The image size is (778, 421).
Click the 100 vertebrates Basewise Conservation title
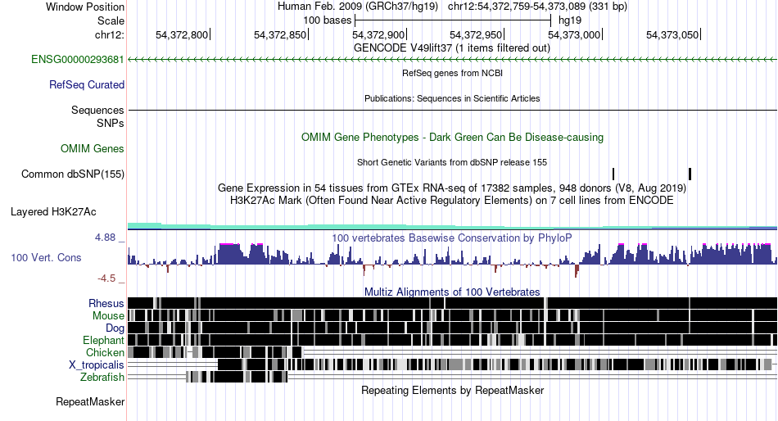pos(452,238)
